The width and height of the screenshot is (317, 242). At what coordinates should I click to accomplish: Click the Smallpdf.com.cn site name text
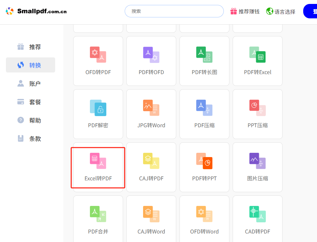[x=42, y=11]
